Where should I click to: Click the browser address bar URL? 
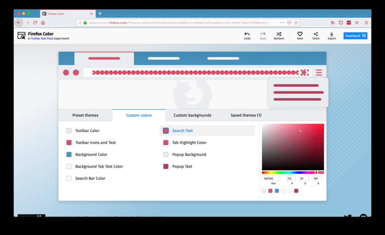coord(181,23)
